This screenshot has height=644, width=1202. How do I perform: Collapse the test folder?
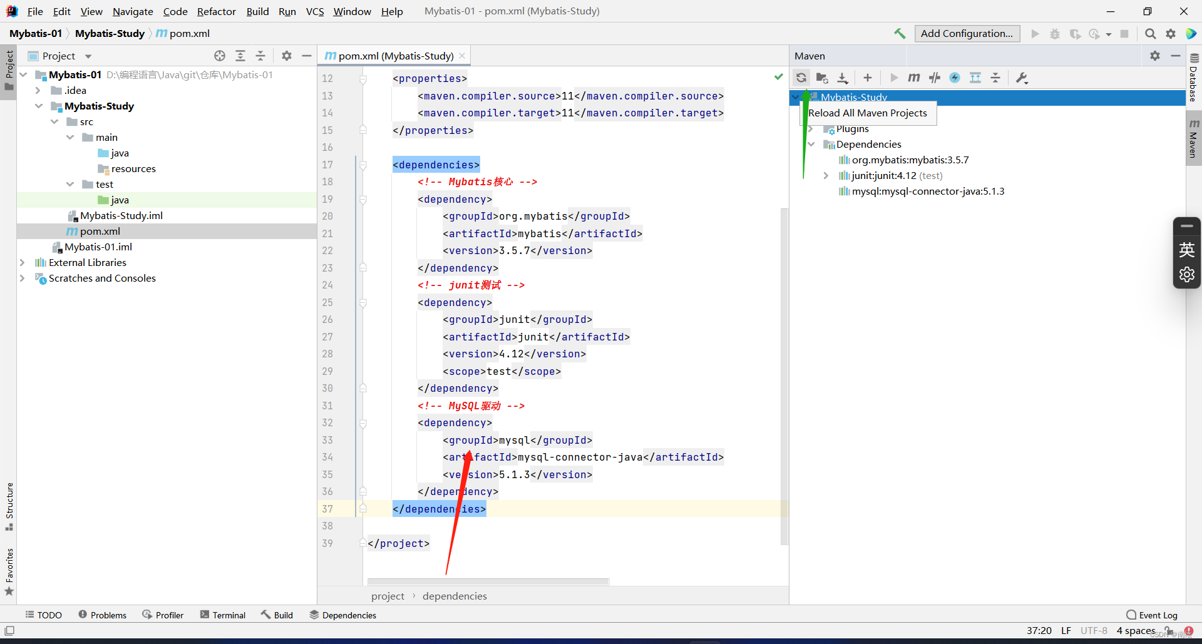70,184
